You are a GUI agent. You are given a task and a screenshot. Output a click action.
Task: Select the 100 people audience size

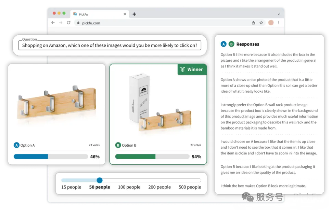click(x=129, y=187)
